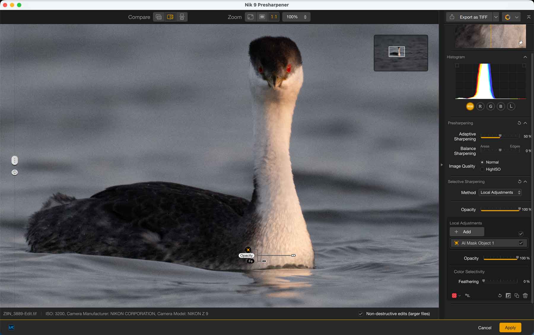This screenshot has width=534, height=335.
Task: Show the red channel in histogram
Action: 480,106
